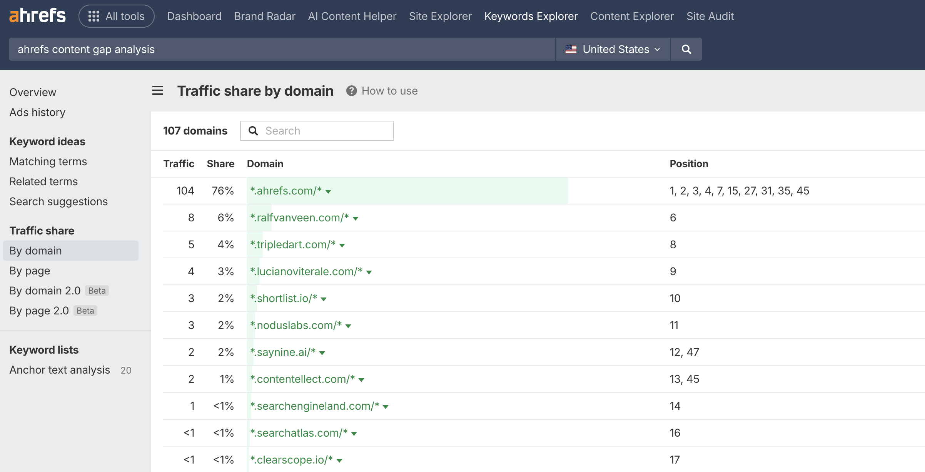Image resolution: width=925 pixels, height=472 pixels.
Task: Click the traffic value 104
Action: [x=185, y=191]
